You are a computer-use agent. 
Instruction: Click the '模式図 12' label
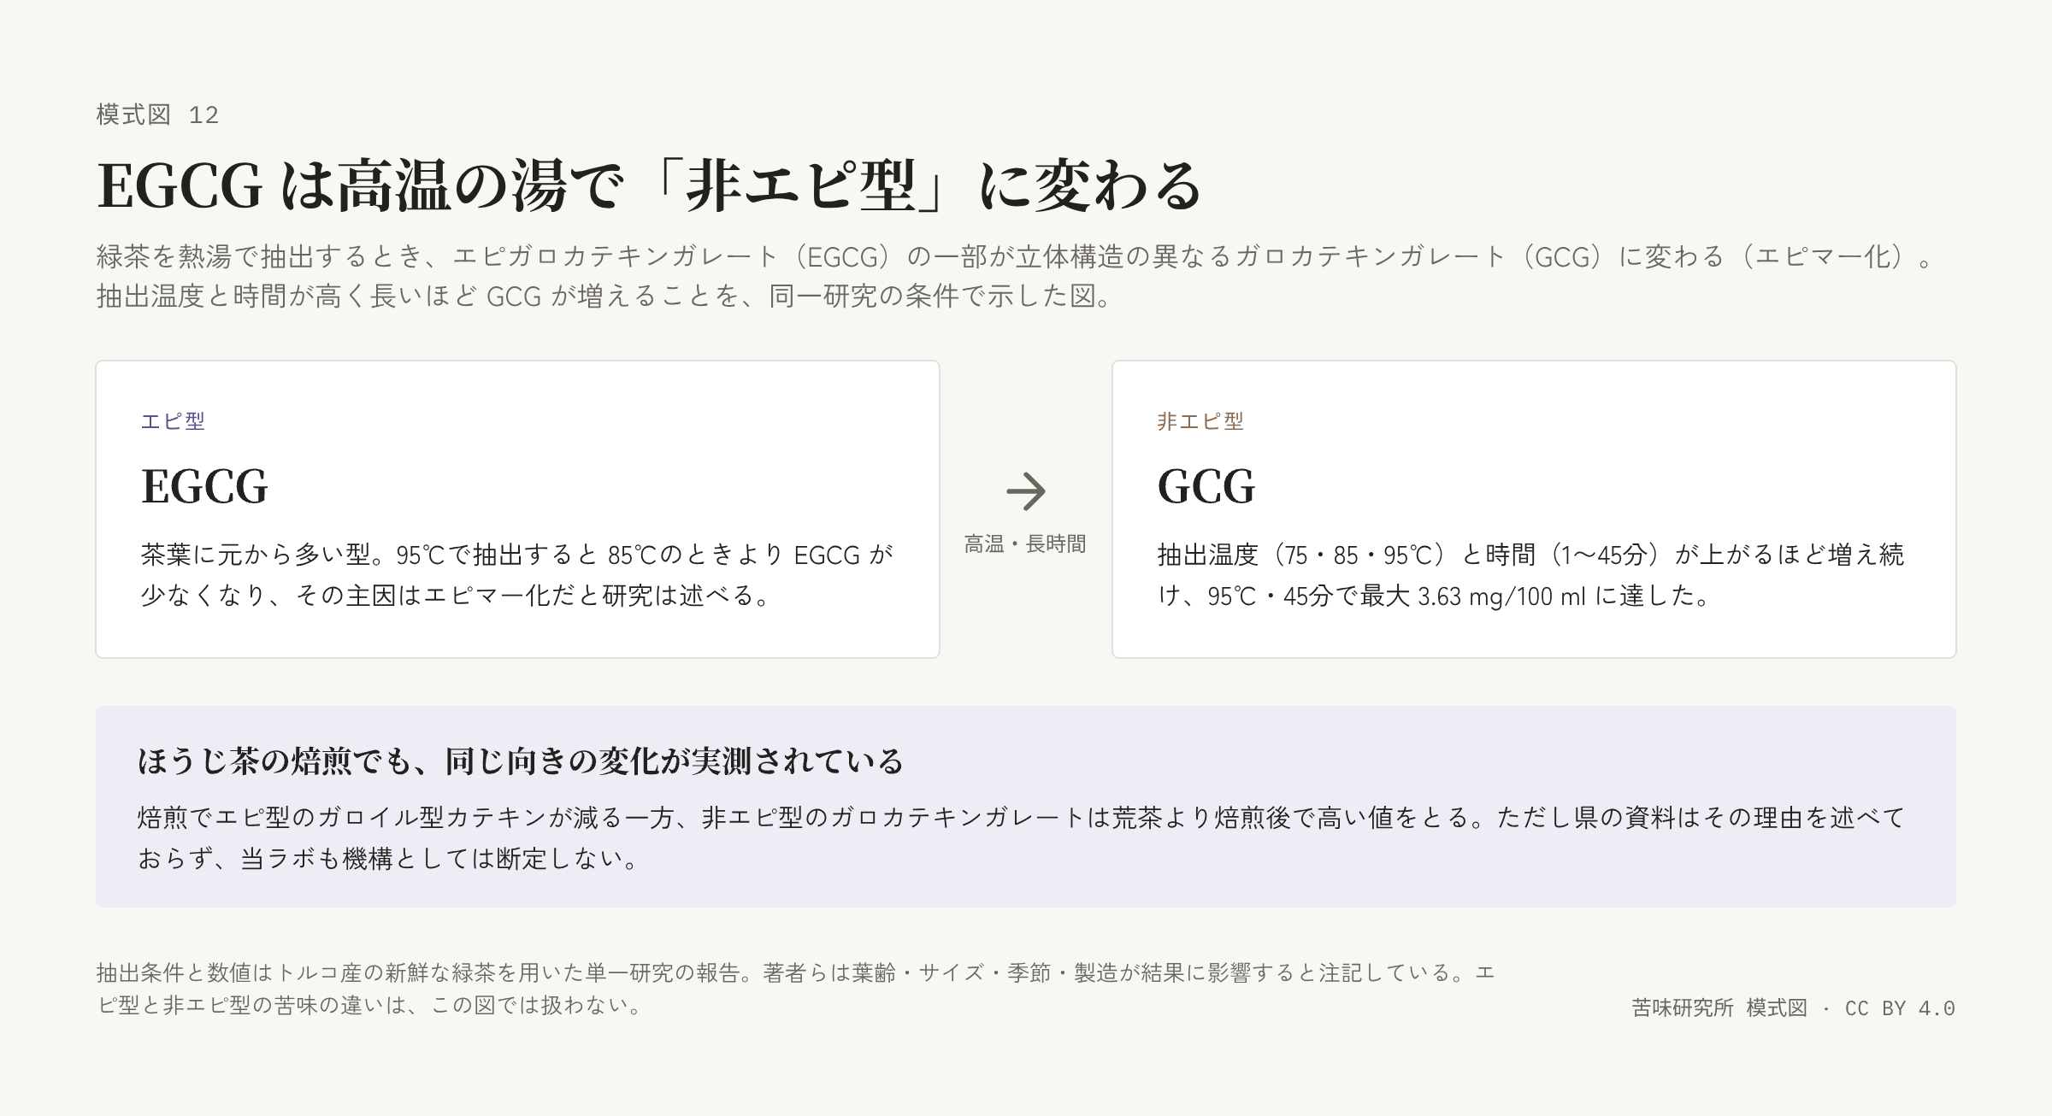[x=158, y=115]
